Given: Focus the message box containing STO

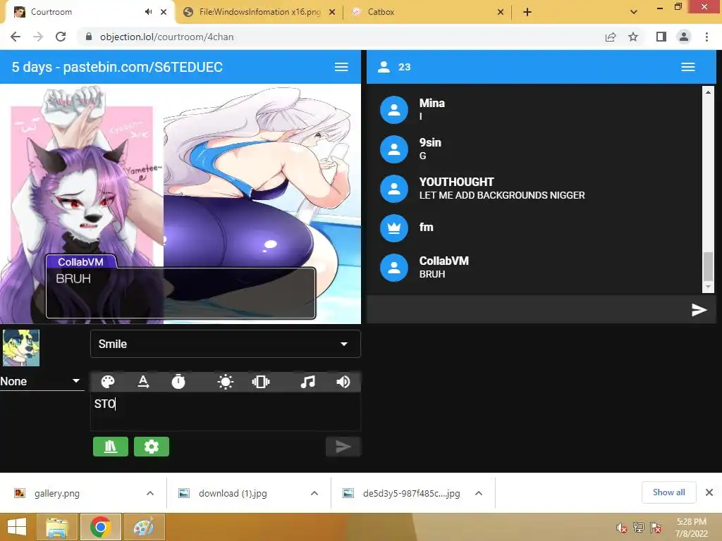Looking at the screenshot, I should [x=226, y=411].
